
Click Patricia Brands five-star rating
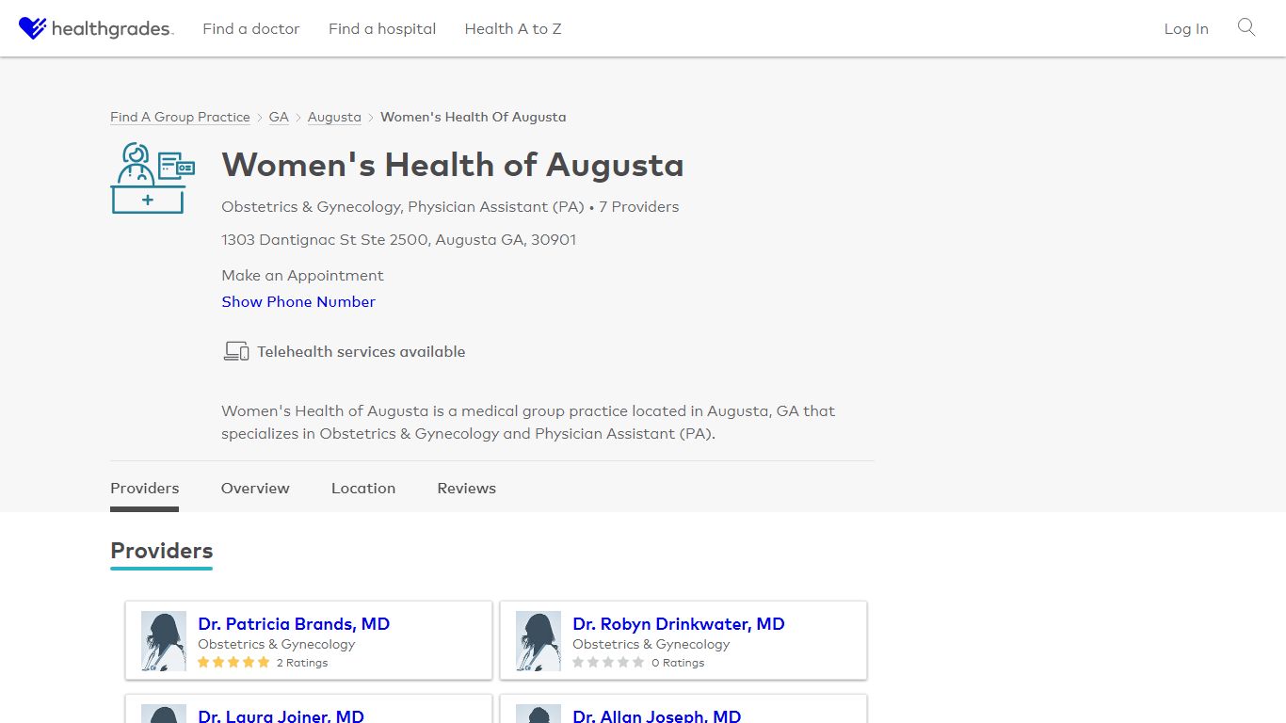[233, 663]
